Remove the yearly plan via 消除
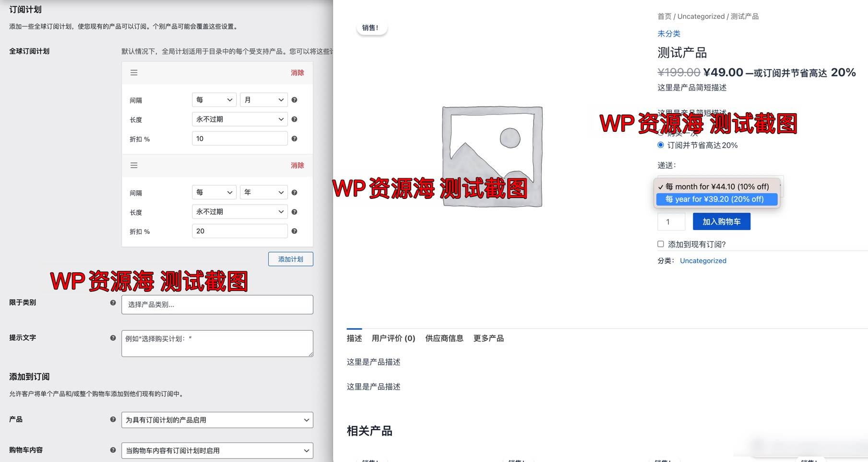This screenshot has height=462, width=868. pos(297,165)
